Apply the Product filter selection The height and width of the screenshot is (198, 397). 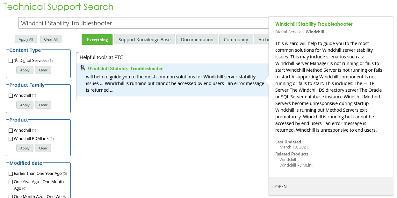pos(25,148)
